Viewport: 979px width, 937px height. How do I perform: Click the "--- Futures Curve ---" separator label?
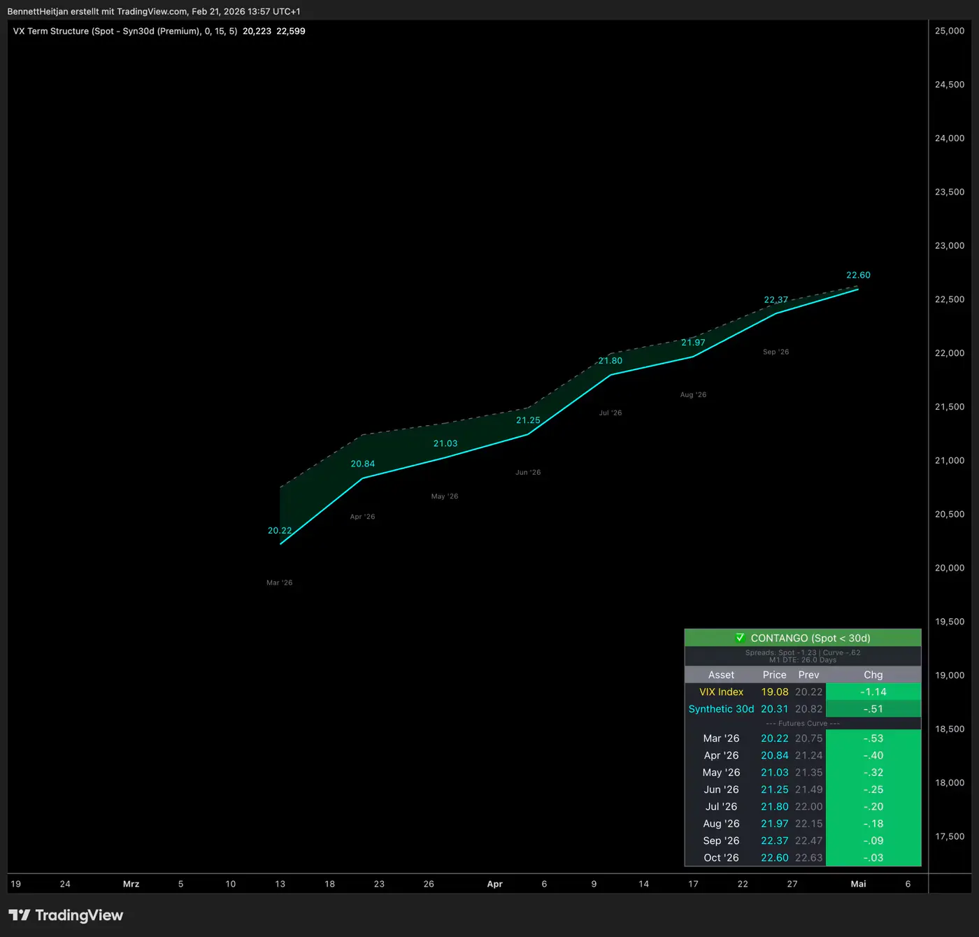tap(803, 724)
